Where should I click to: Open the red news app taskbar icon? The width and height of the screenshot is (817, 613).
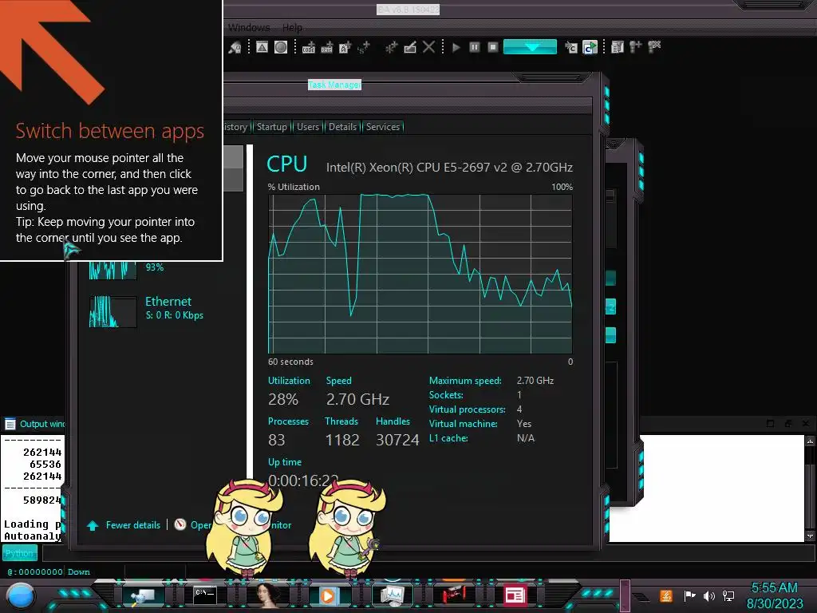pos(515,595)
